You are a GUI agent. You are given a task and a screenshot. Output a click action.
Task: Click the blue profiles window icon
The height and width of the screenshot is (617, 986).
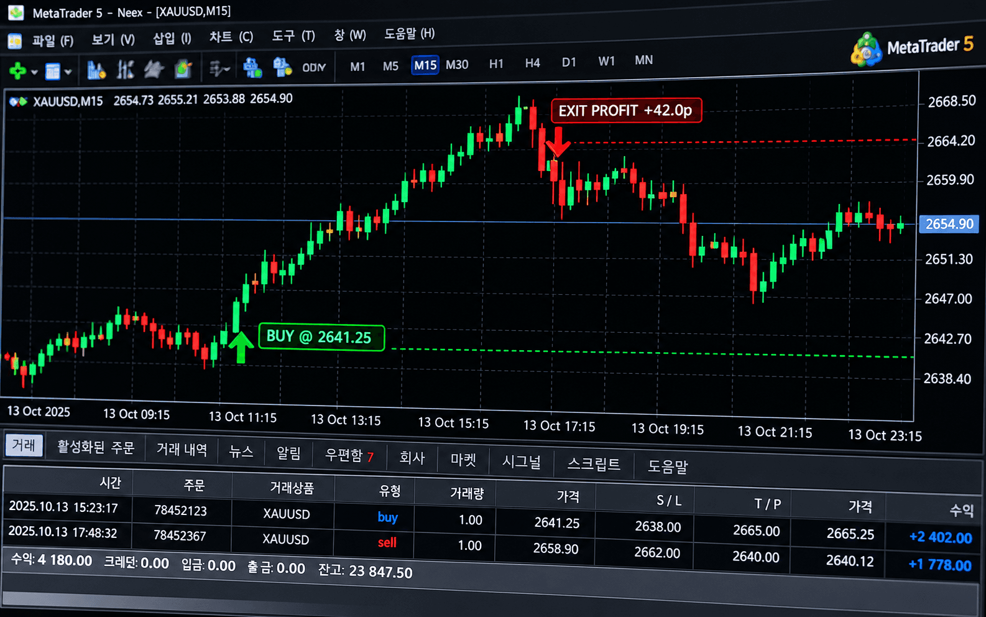click(53, 72)
